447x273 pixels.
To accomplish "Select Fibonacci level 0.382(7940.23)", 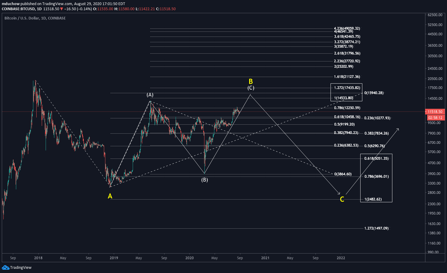I will (346, 133).
